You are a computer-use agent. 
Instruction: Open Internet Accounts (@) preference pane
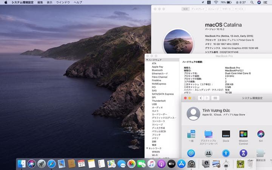pos(191,153)
